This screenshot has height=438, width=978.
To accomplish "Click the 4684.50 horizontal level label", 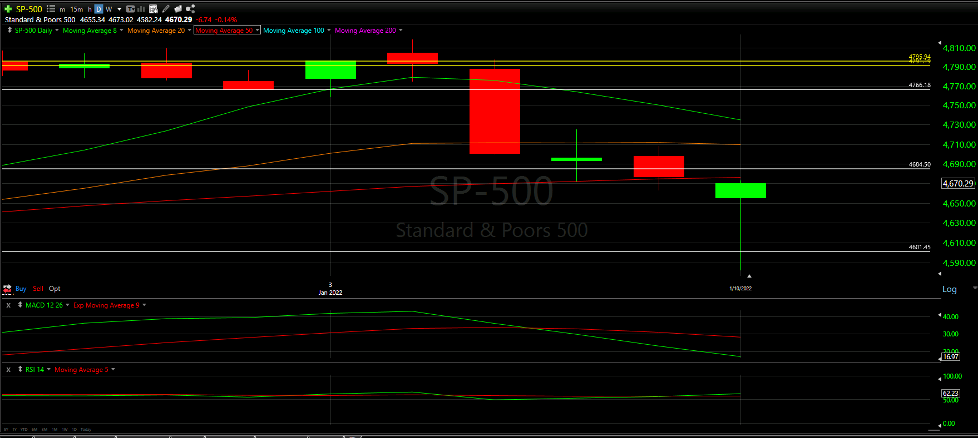I will 919,164.
